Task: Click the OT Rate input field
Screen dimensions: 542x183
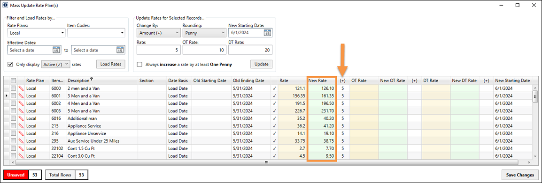Action: click(x=204, y=50)
